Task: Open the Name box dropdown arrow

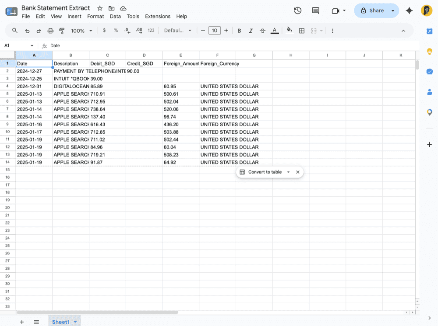Action: (x=32, y=46)
